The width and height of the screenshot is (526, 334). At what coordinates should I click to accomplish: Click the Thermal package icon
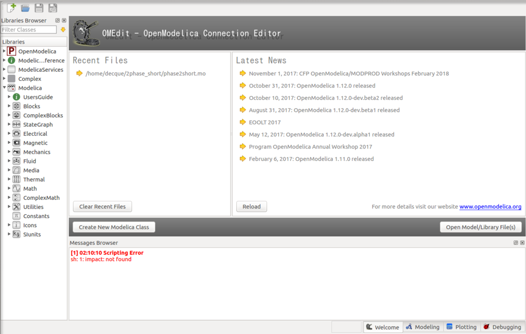coord(16,179)
